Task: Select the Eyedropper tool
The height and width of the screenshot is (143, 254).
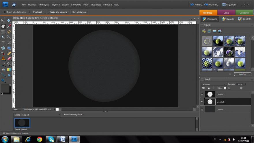Action: (x=9, y=26)
